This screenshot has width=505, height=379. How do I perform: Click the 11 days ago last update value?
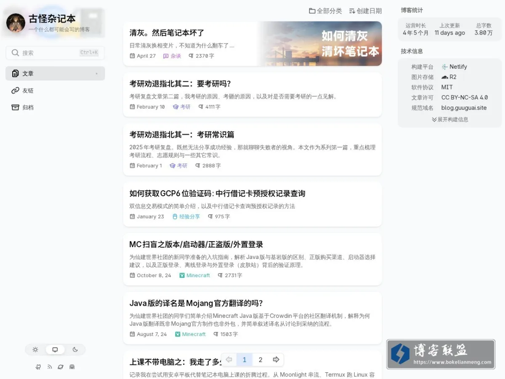point(450,33)
